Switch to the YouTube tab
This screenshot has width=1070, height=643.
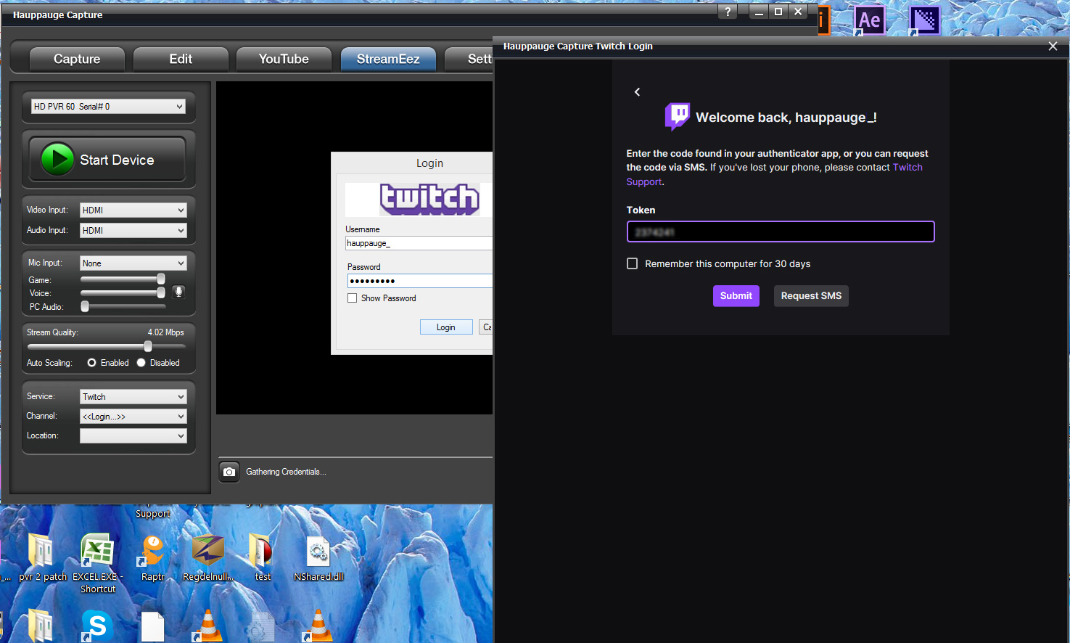click(x=284, y=60)
